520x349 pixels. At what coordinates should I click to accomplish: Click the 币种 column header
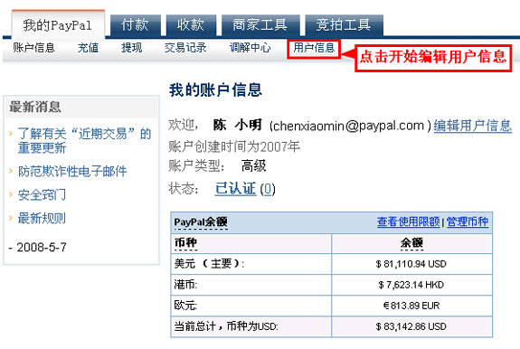[185, 243]
